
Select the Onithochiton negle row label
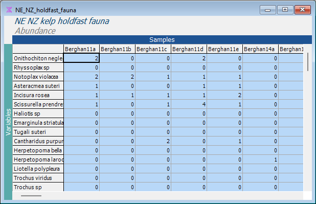(38, 58)
